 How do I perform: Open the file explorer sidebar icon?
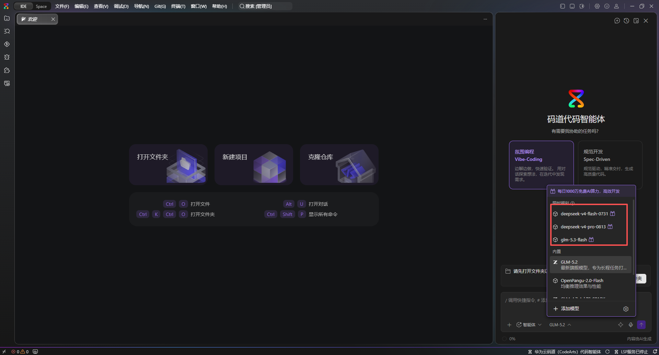click(x=7, y=18)
